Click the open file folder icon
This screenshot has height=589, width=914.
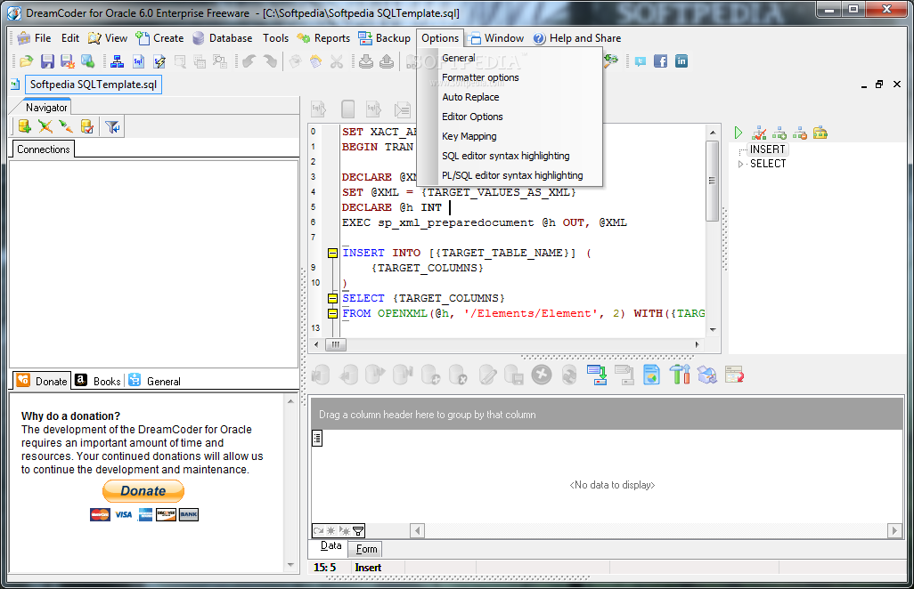[26, 61]
